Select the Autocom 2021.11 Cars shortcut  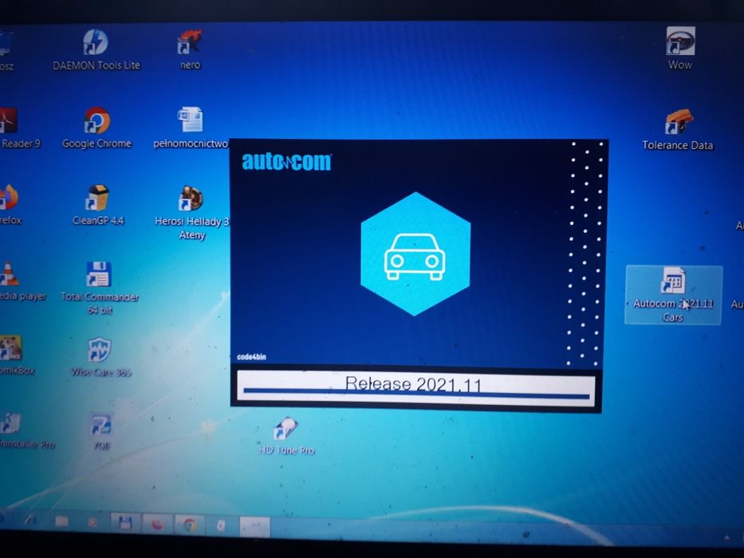click(x=673, y=295)
